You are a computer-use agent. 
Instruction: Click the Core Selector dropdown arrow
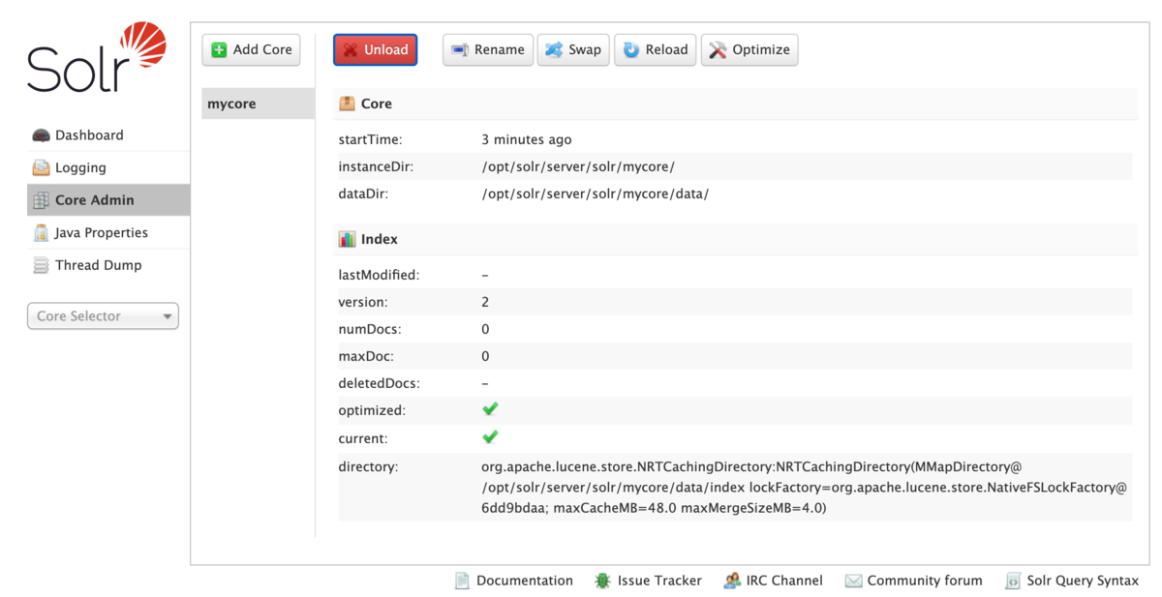(168, 317)
